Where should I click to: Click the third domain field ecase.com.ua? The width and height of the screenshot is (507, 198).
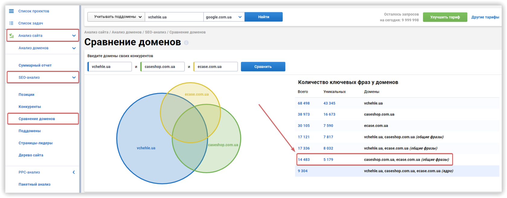[215, 67]
